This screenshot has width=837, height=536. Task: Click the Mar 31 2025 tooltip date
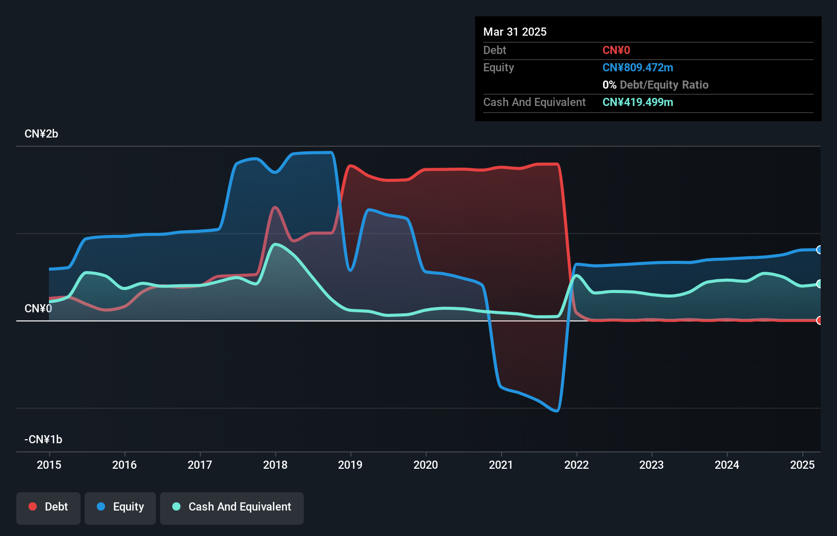[515, 32]
